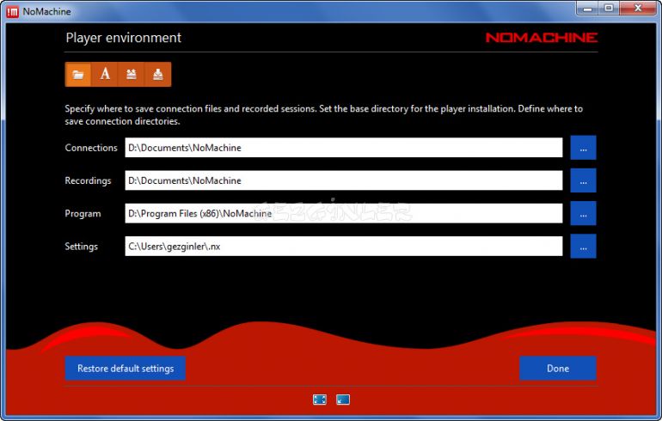Select the fourth orange download-style icon
Image resolution: width=662 pixels, height=421 pixels.
(x=158, y=74)
